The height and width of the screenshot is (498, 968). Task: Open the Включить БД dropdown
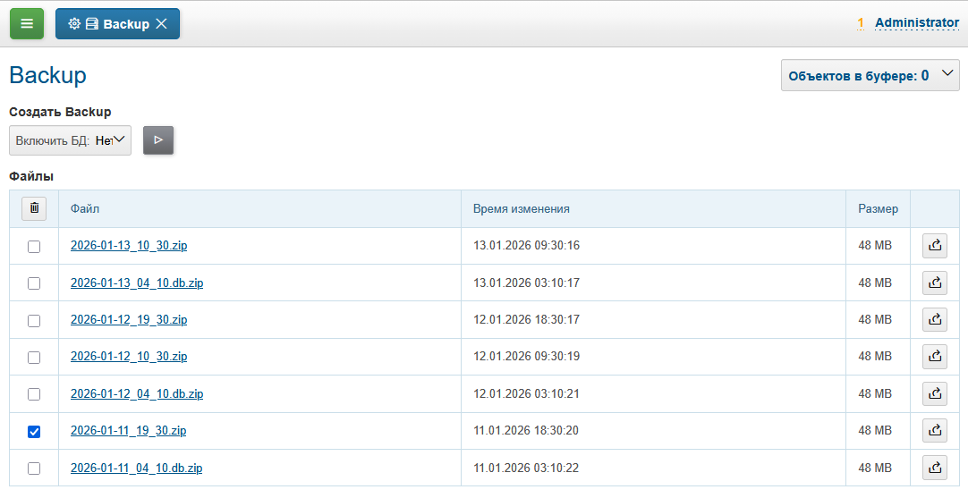pos(70,140)
